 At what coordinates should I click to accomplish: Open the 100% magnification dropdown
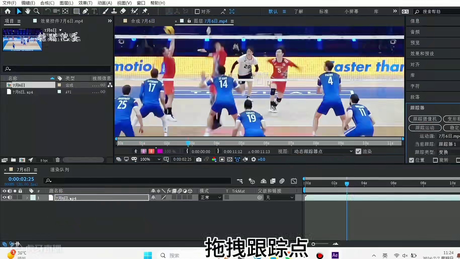pos(150,159)
